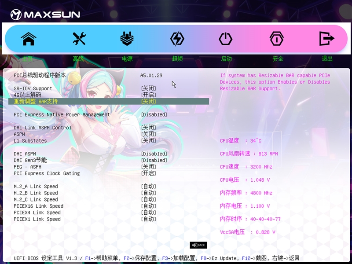Click F1 help menu hint
Image resolution: width=352 pixels, height=264 pixels.
tap(102, 258)
